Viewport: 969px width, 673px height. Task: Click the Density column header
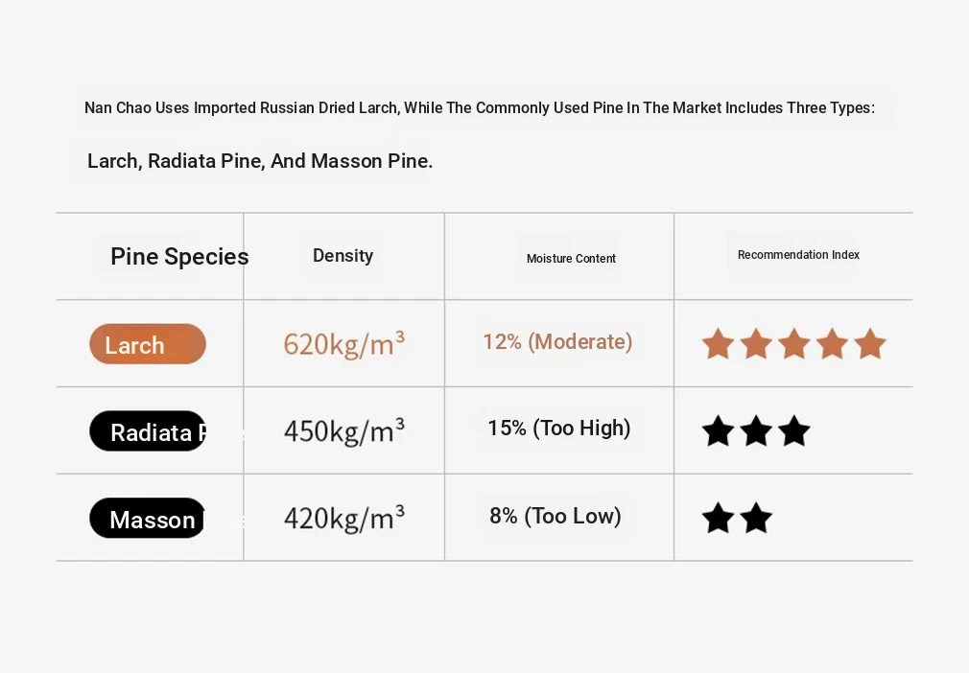tap(343, 256)
